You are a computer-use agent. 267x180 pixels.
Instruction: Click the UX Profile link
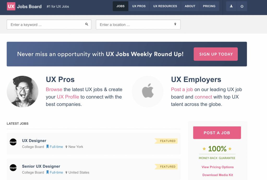click(68, 97)
